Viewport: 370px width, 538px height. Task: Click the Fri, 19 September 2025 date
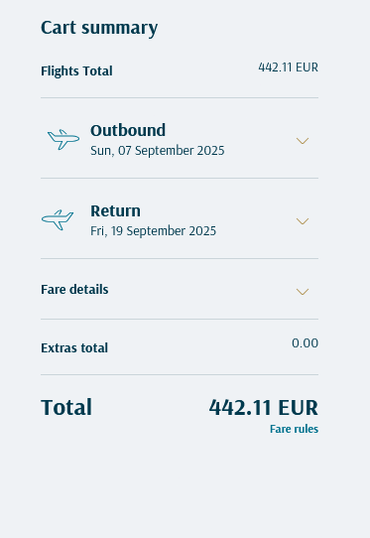click(154, 231)
